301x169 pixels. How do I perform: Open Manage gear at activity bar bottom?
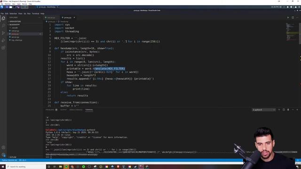[x=3, y=154]
